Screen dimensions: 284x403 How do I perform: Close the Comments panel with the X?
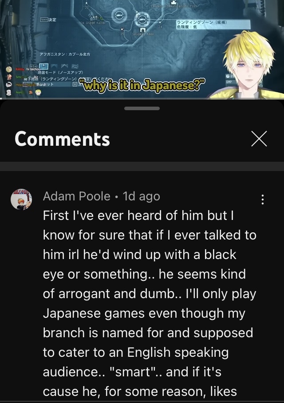tap(259, 139)
